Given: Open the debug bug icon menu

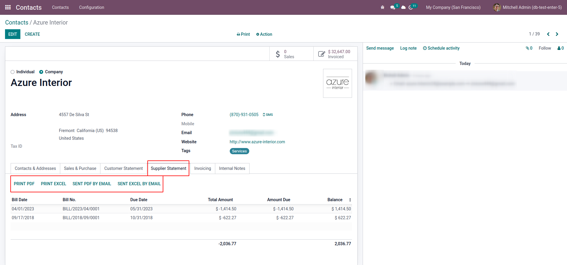Looking at the screenshot, I should (382, 7).
